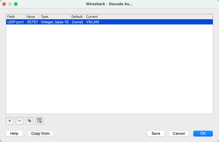The image size is (219, 142).
Task: Add a new Decode As entry
Action: tap(10, 121)
